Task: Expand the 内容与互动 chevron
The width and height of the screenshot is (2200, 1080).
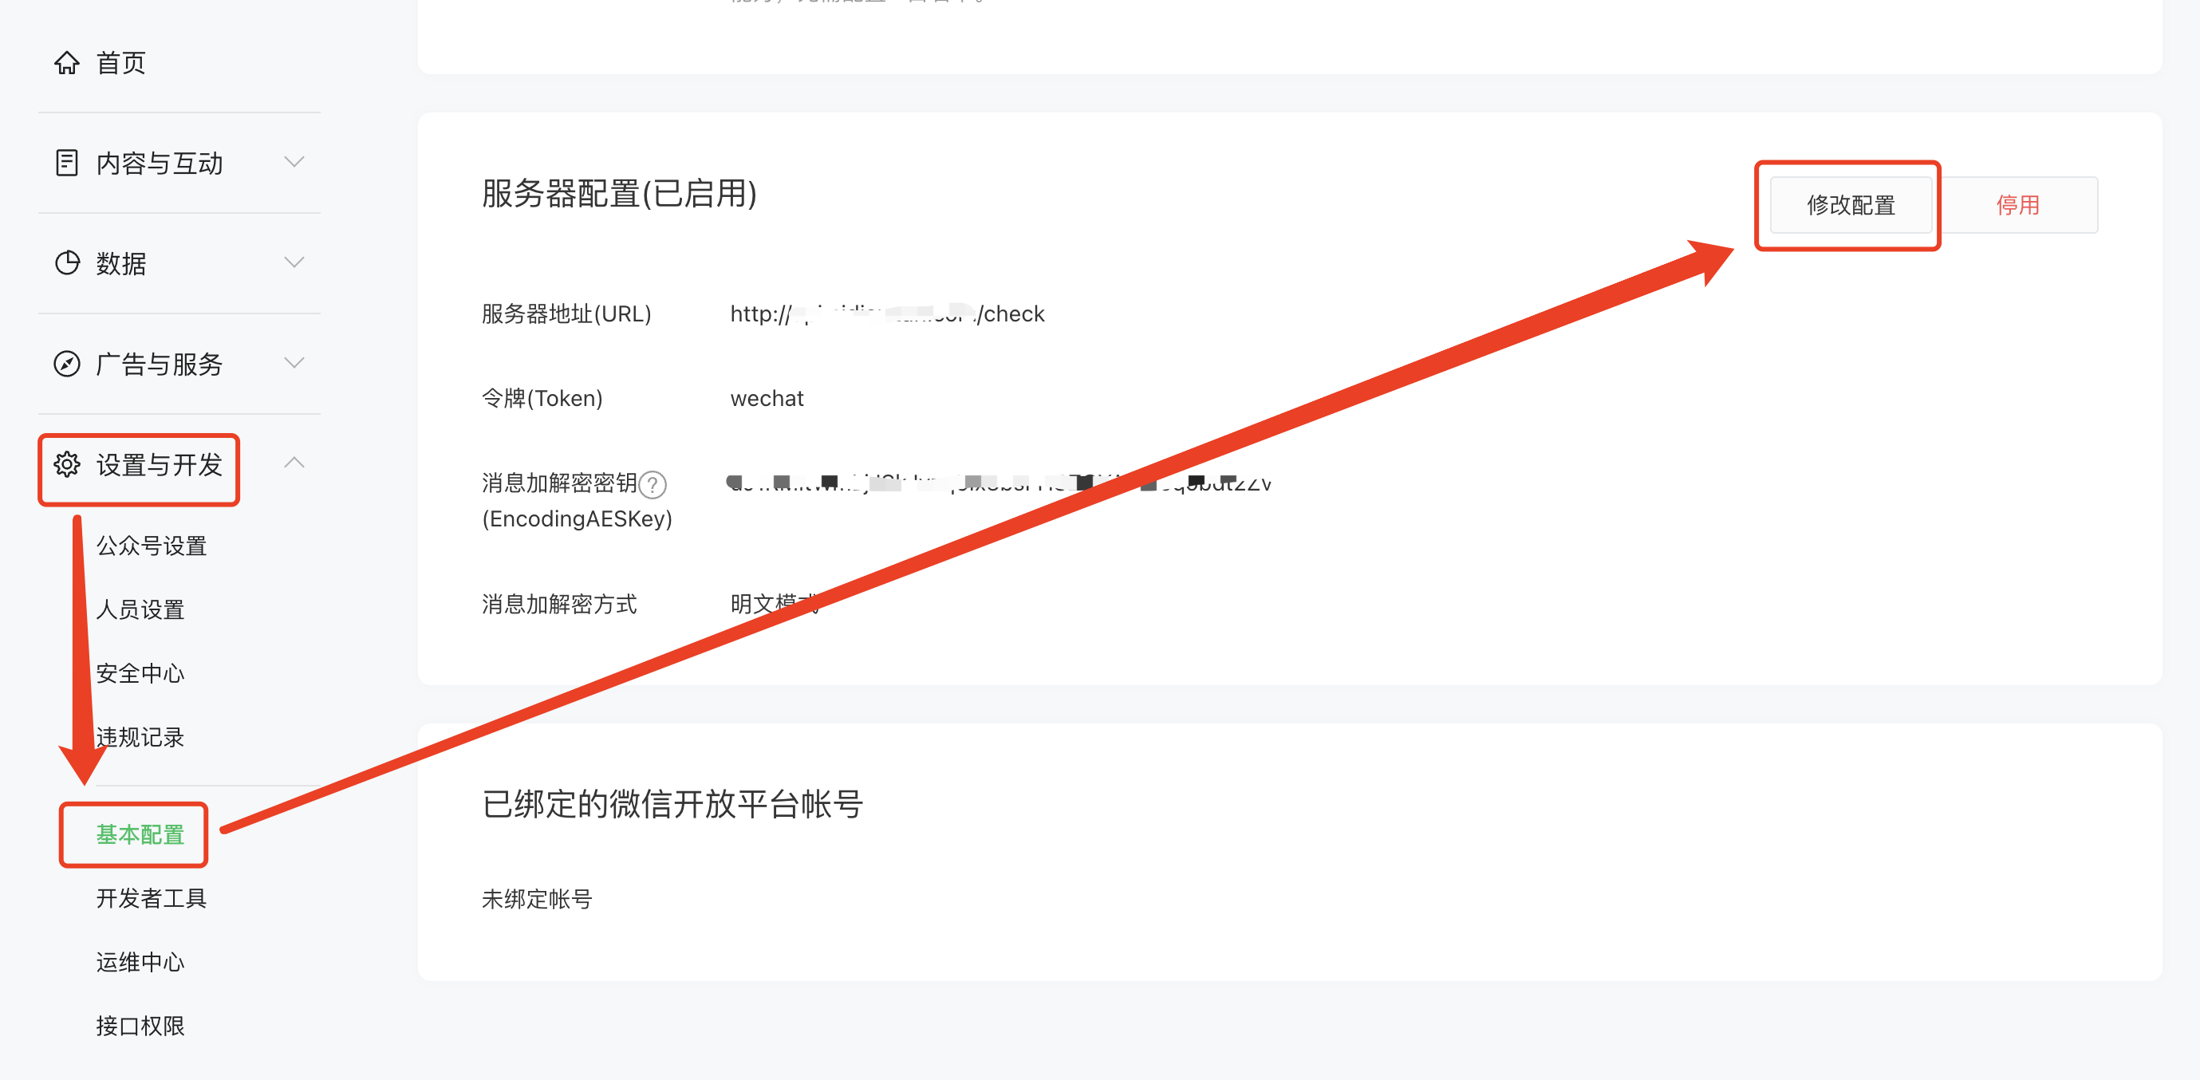Action: coord(294,162)
